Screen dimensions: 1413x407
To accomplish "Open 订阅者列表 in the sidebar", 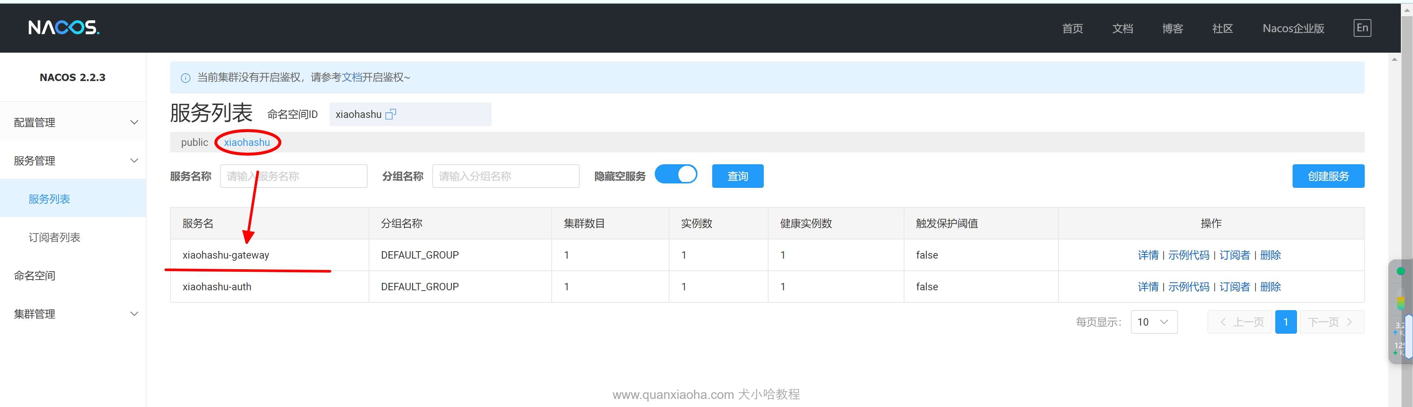I will (54, 238).
